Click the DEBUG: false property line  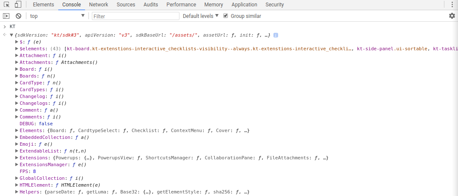pyautogui.click(x=36, y=124)
